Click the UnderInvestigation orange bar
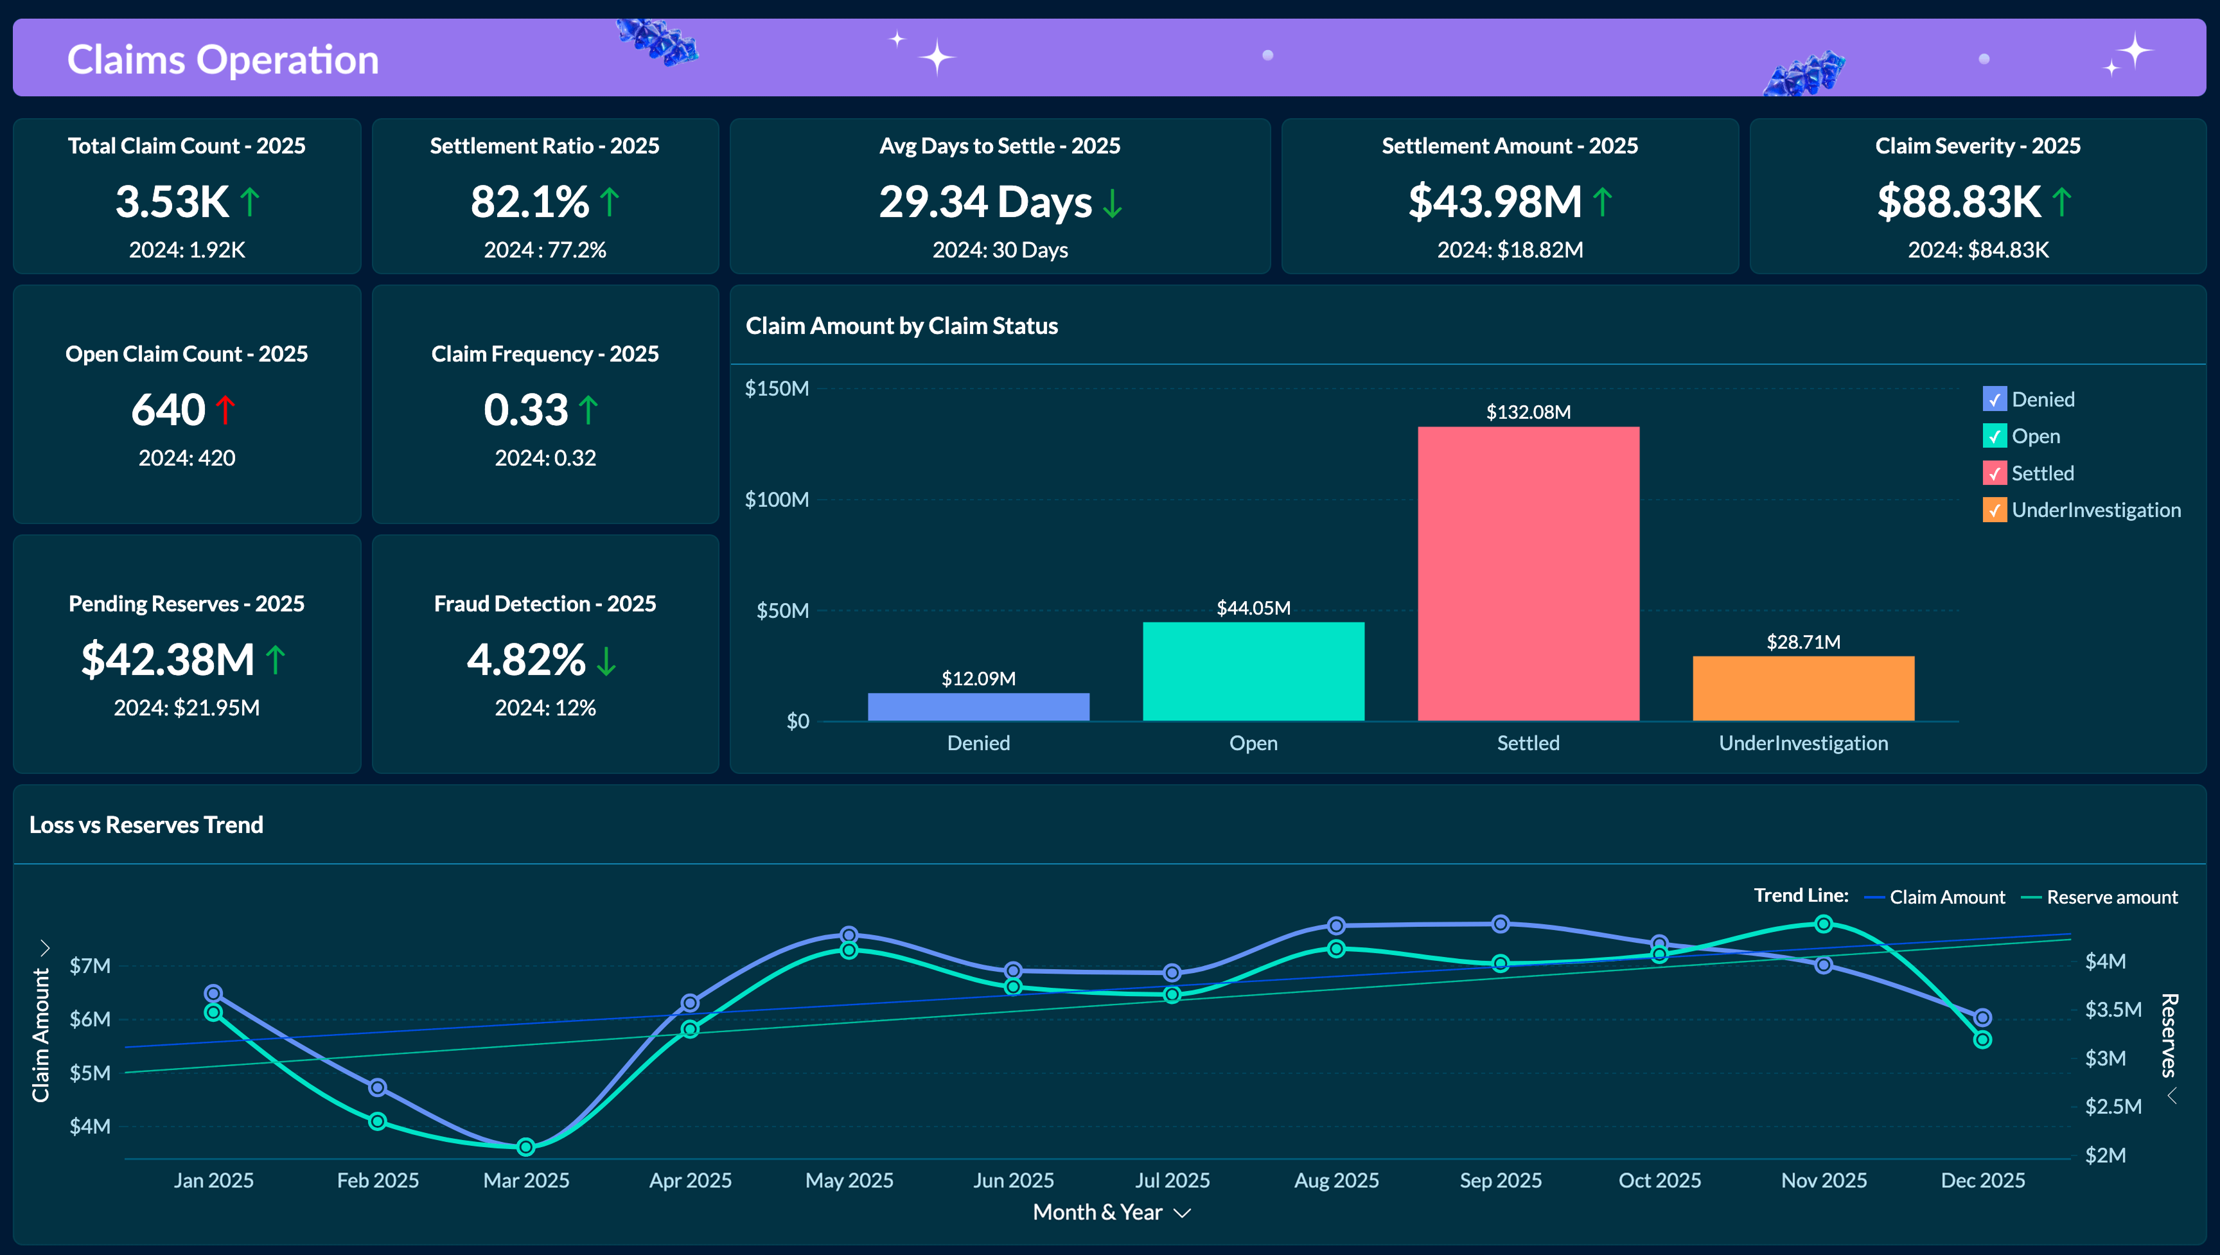Viewport: 2220px width, 1255px height. 1803,690
